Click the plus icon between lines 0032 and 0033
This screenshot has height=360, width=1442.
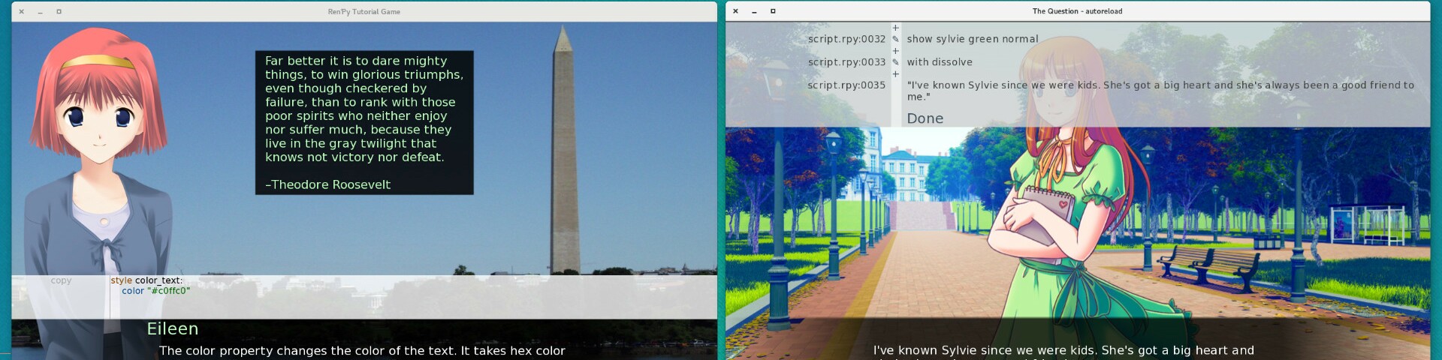[895, 51]
